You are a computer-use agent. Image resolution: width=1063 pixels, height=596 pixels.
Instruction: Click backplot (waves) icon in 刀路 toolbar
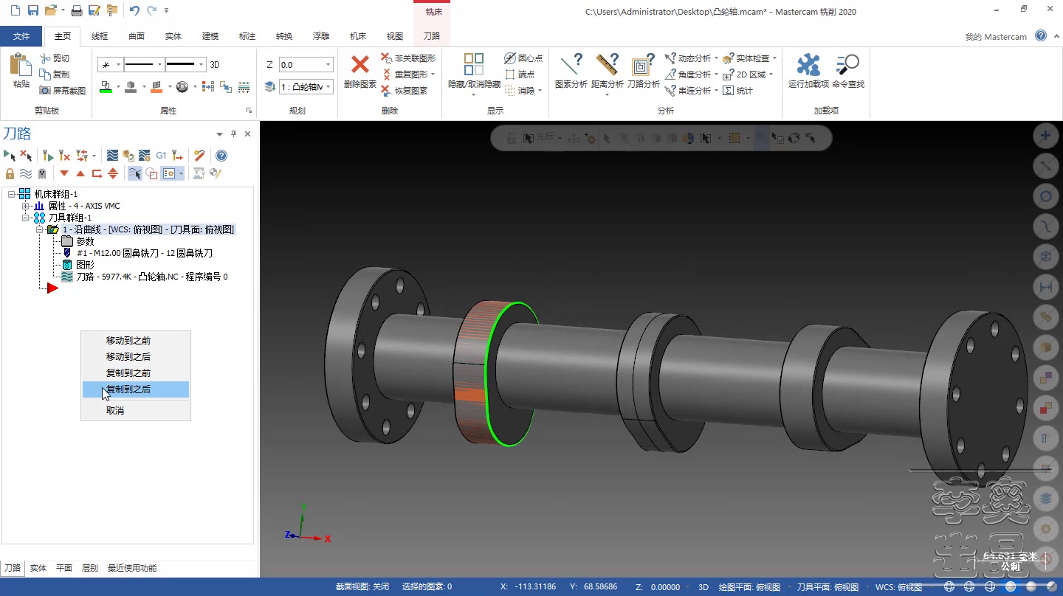[x=112, y=156]
